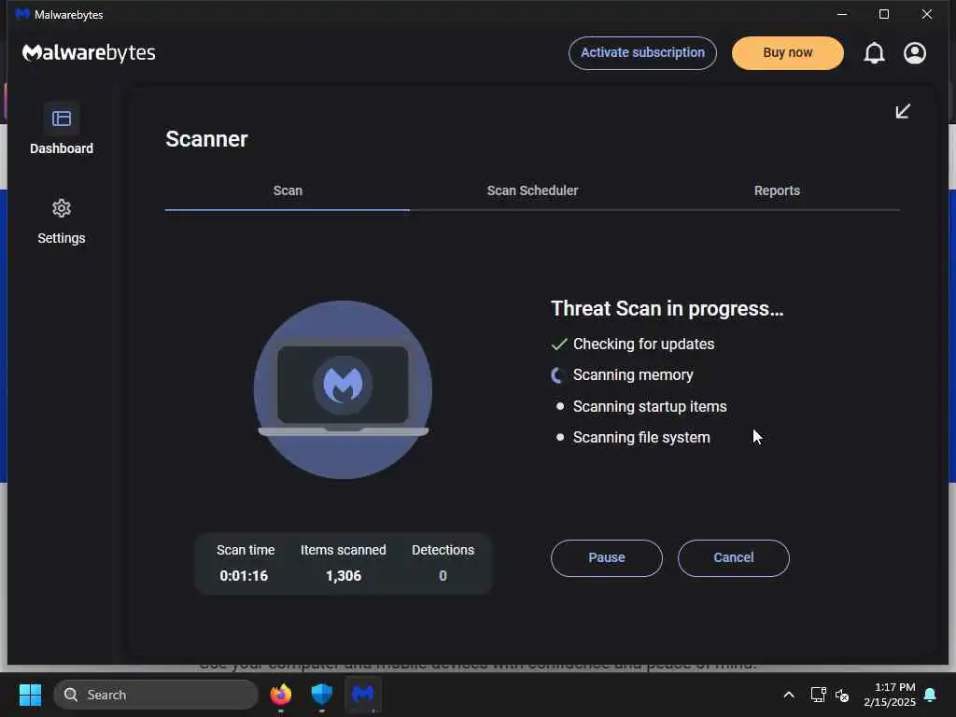The height and width of the screenshot is (717, 956).
Task: Maximize the Malwarebytes window
Action: (884, 14)
